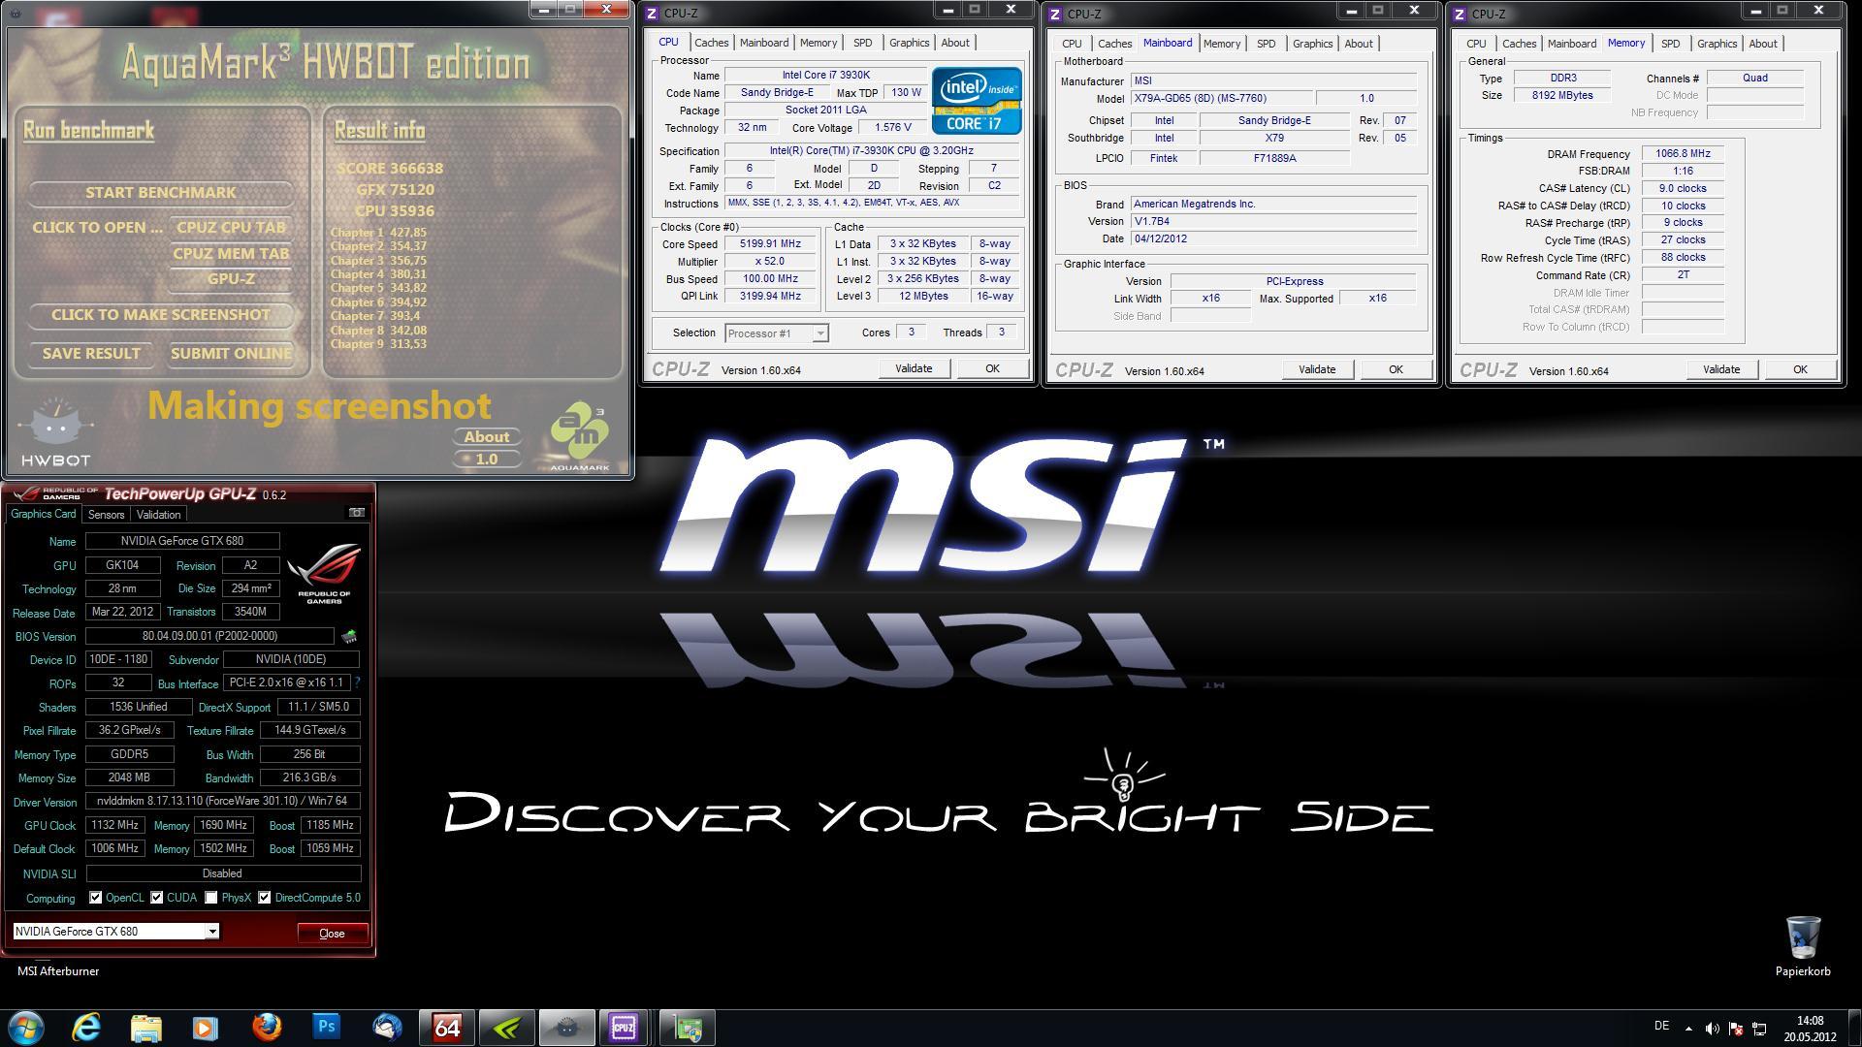Click the AquaMark logo at the window's bottom right
Image resolution: width=1862 pixels, height=1047 pixels.
coord(579,437)
